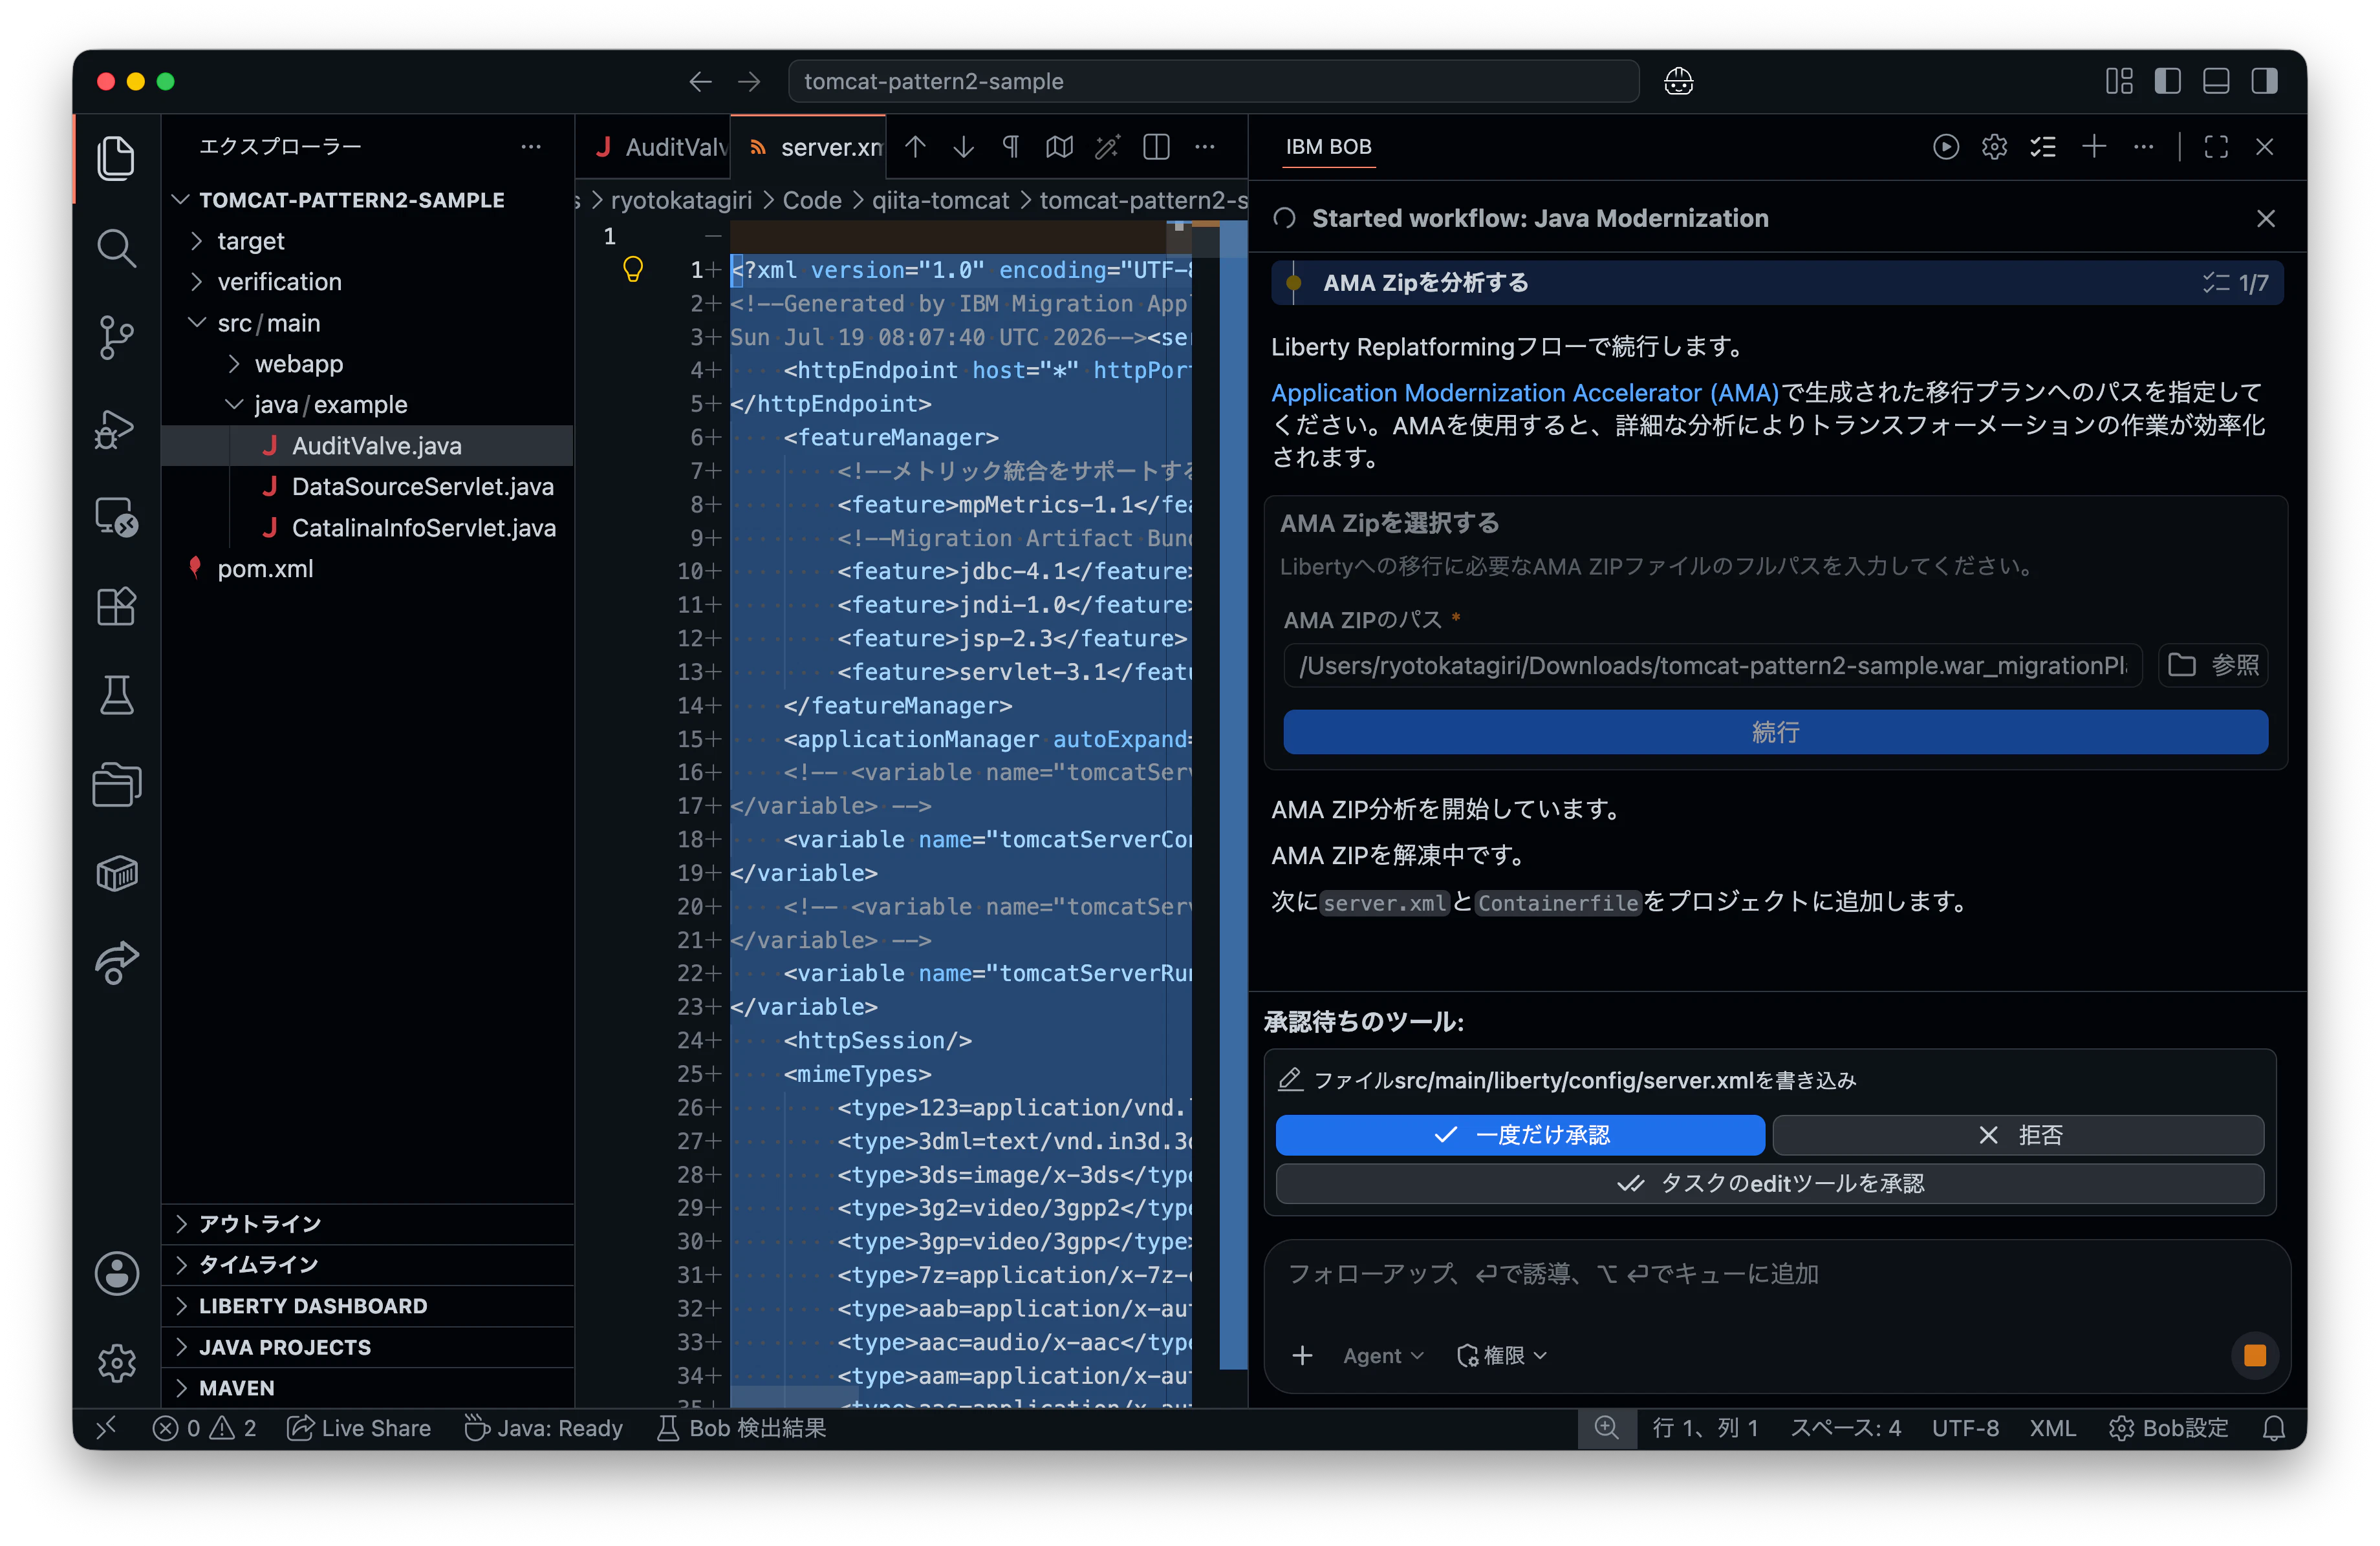Open IBM BOB settings gear icon

1994,147
